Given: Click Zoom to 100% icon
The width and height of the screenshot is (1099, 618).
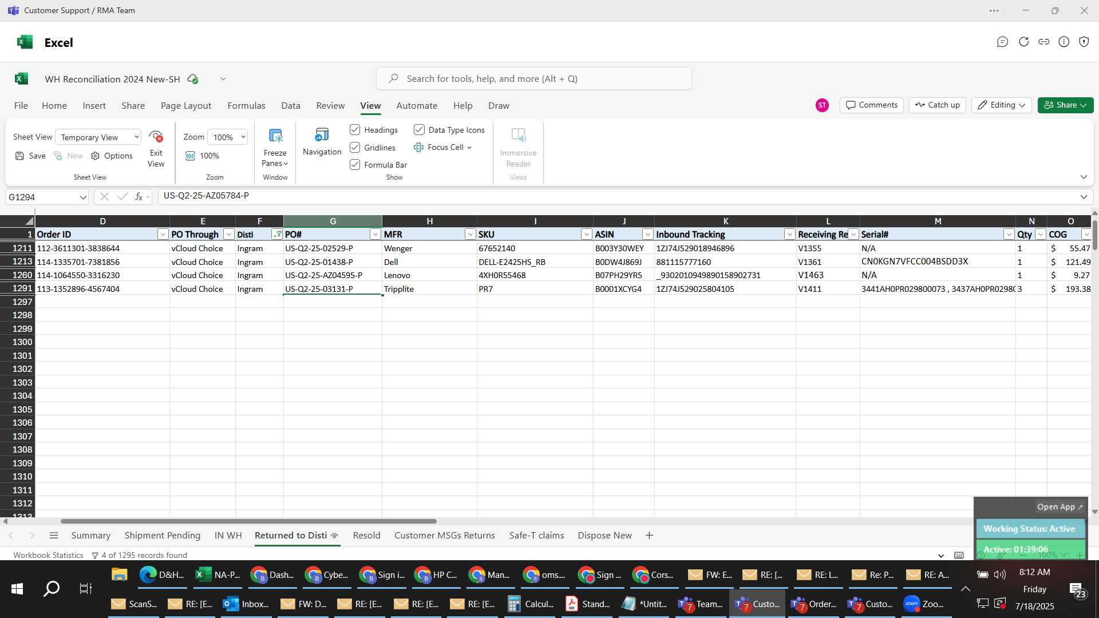Looking at the screenshot, I should (190, 156).
